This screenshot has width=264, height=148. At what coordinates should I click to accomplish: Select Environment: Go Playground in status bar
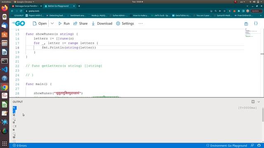(226, 146)
